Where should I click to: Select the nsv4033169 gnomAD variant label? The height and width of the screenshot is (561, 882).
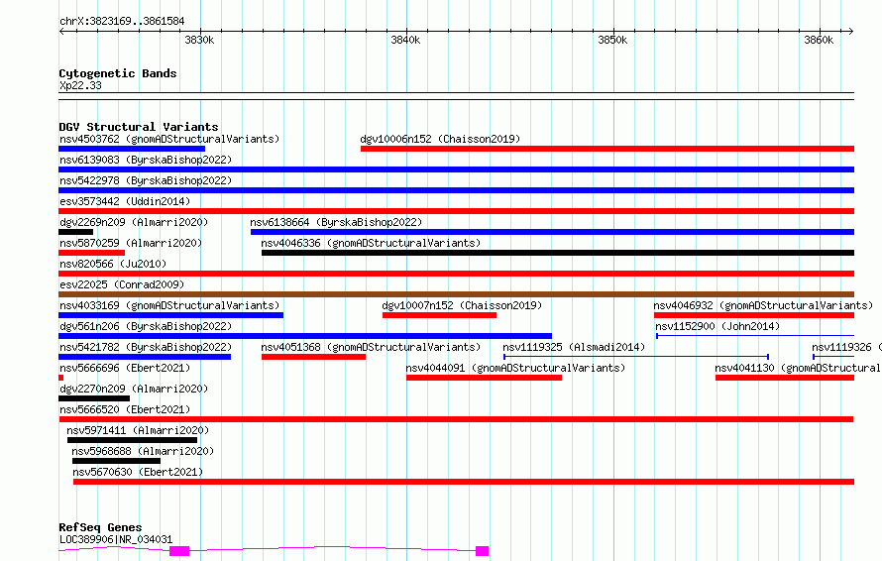click(169, 305)
